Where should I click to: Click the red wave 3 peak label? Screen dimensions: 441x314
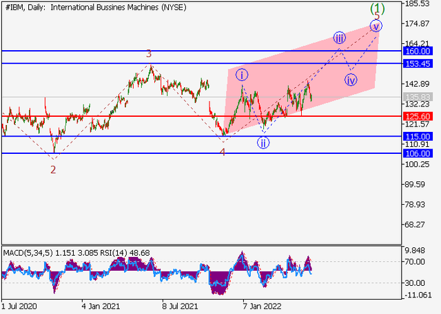tap(148, 54)
